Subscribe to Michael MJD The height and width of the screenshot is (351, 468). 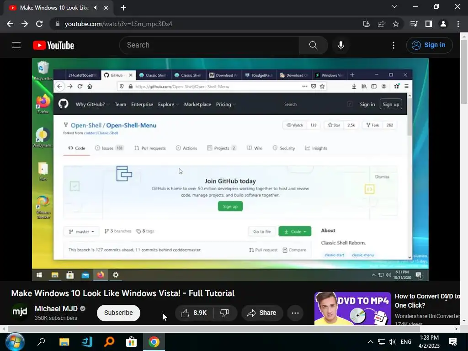coord(118,313)
